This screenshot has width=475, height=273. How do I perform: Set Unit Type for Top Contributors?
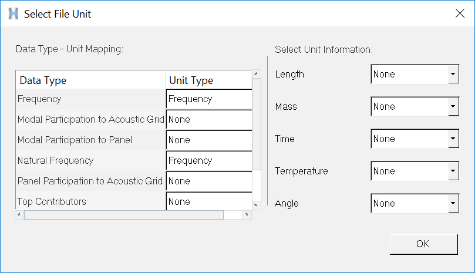pos(209,202)
